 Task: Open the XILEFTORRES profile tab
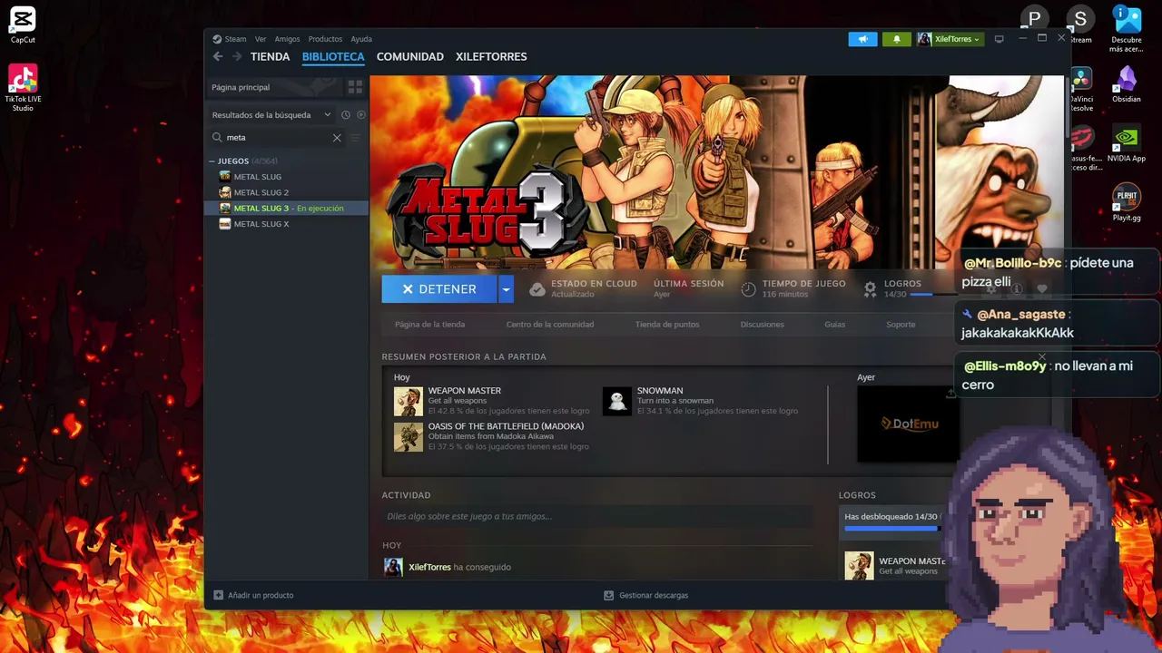click(x=491, y=56)
